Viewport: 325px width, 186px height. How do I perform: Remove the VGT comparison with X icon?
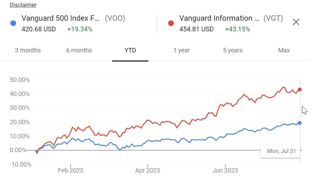[296, 22]
